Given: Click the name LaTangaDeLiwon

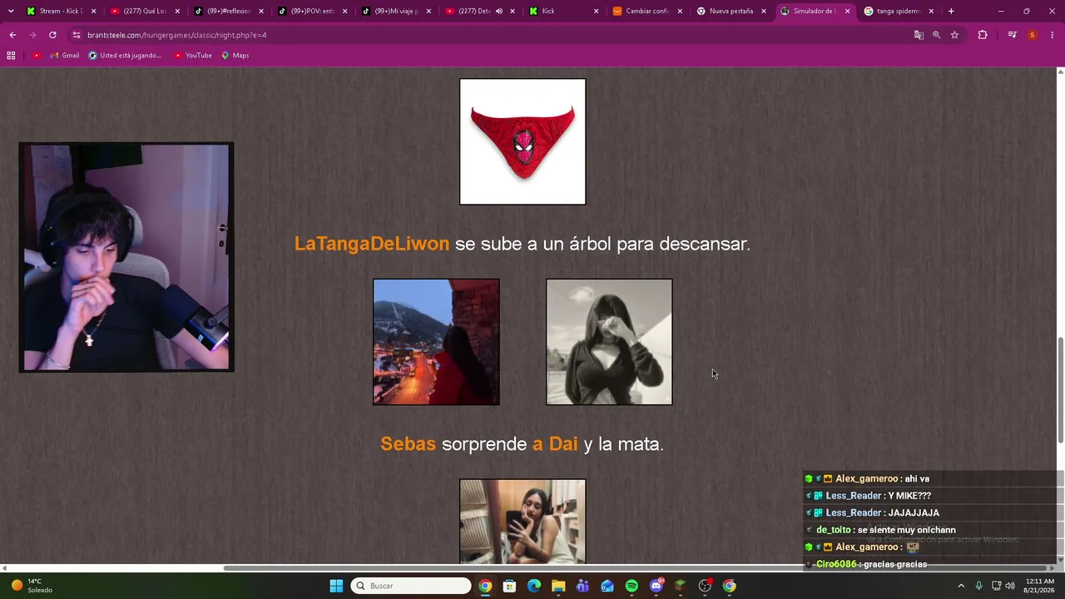Looking at the screenshot, I should click(372, 244).
